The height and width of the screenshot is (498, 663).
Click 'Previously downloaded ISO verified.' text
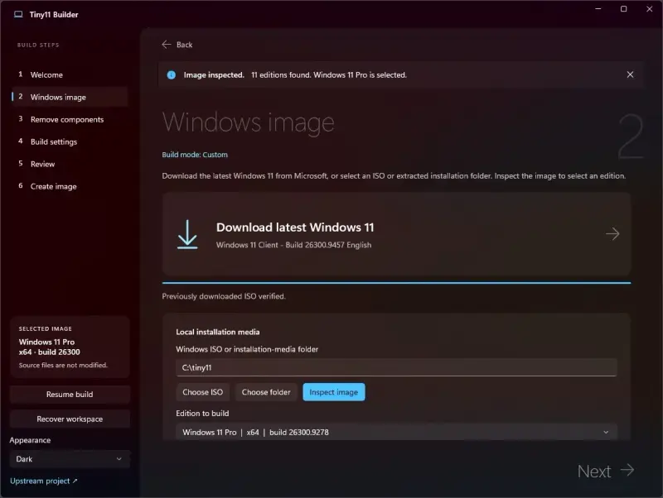(x=224, y=296)
